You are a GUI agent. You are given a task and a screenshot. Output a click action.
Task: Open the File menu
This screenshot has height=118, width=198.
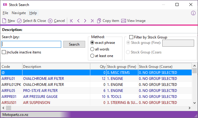pyautogui.click(x=5, y=13)
